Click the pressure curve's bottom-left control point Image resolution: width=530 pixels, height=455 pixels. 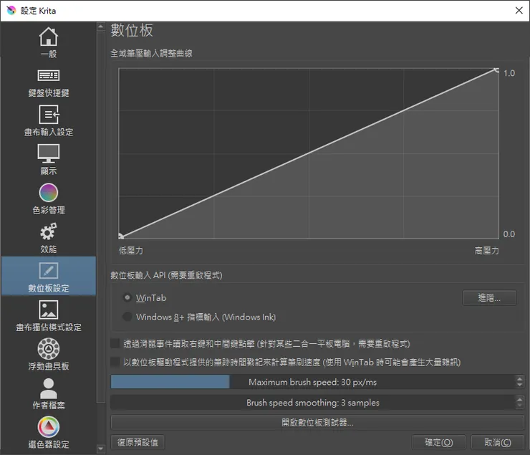click(x=120, y=236)
